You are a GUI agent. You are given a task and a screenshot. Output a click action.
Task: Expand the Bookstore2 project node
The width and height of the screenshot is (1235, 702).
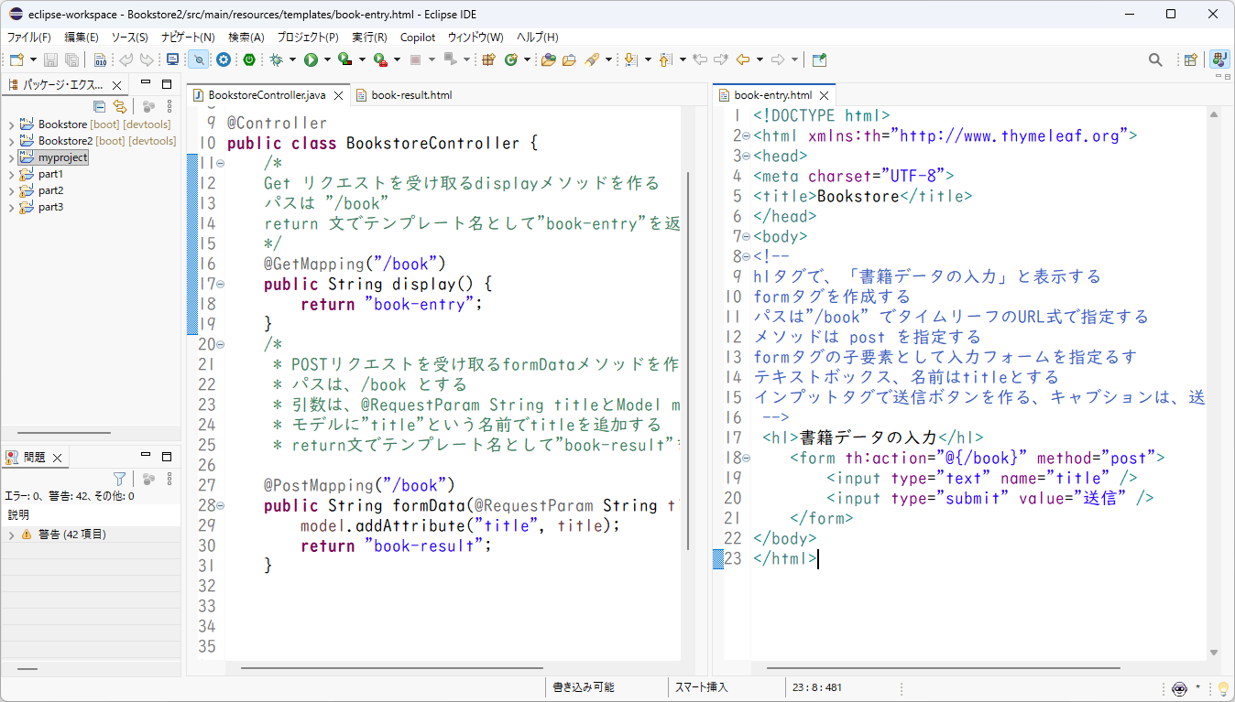pos(11,141)
